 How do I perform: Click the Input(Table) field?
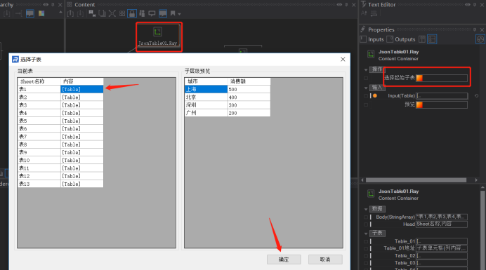442,96
